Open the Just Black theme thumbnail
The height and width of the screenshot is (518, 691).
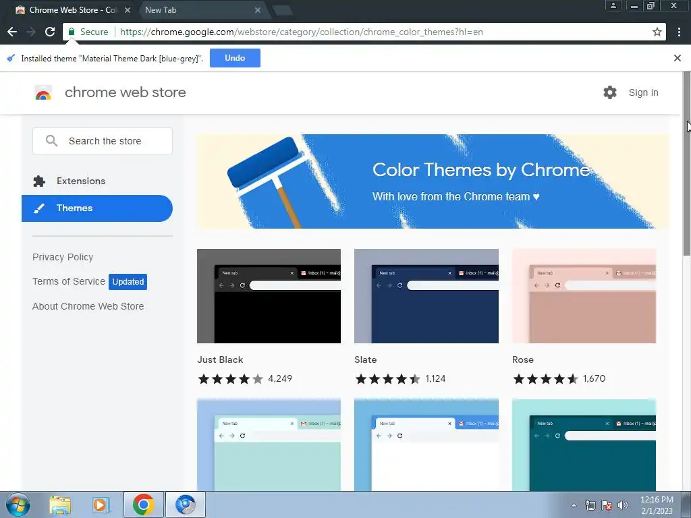[269, 296]
